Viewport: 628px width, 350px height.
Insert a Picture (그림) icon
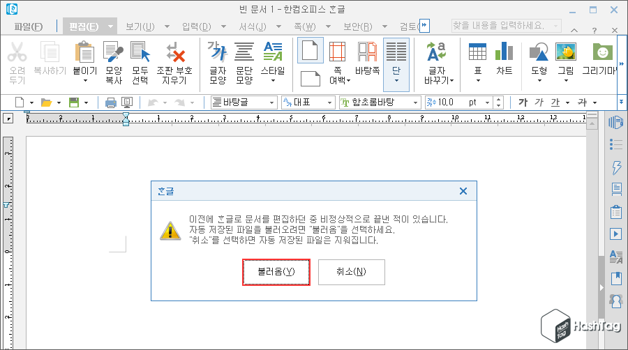(565, 52)
